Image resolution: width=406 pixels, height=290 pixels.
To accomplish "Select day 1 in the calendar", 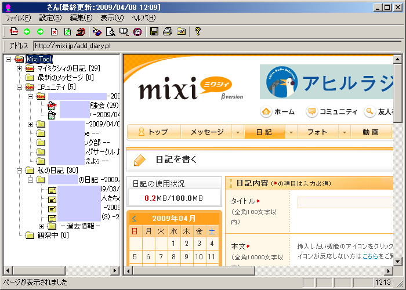I will [x=173, y=244].
